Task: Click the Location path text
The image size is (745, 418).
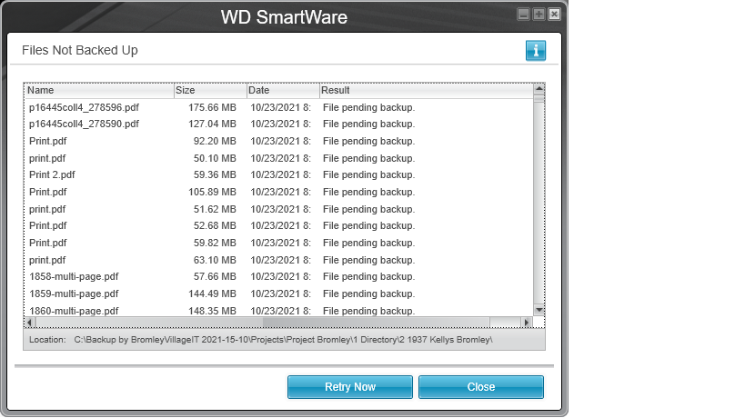Action: pos(283,340)
